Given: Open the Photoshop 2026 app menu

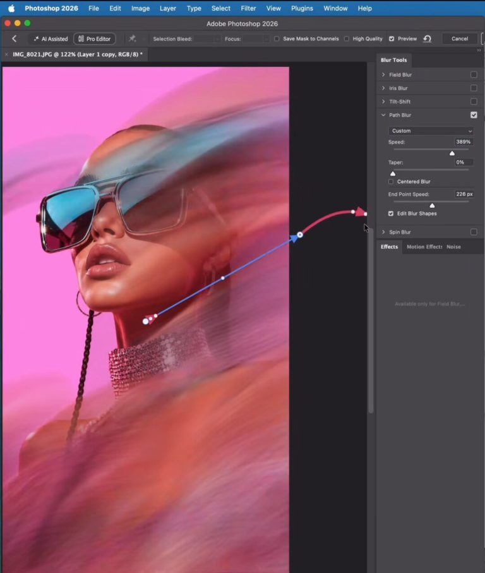Looking at the screenshot, I should (x=52, y=8).
